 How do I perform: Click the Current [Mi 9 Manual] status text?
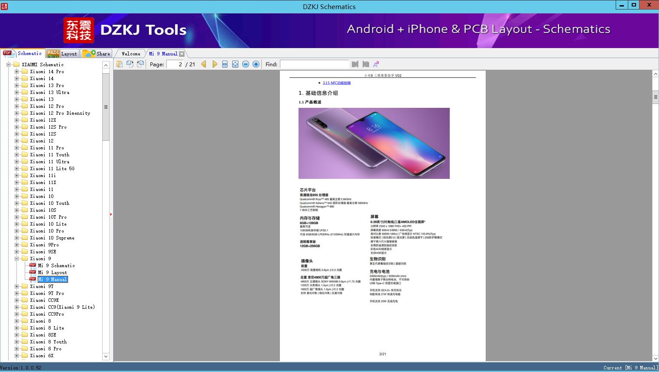point(630,368)
